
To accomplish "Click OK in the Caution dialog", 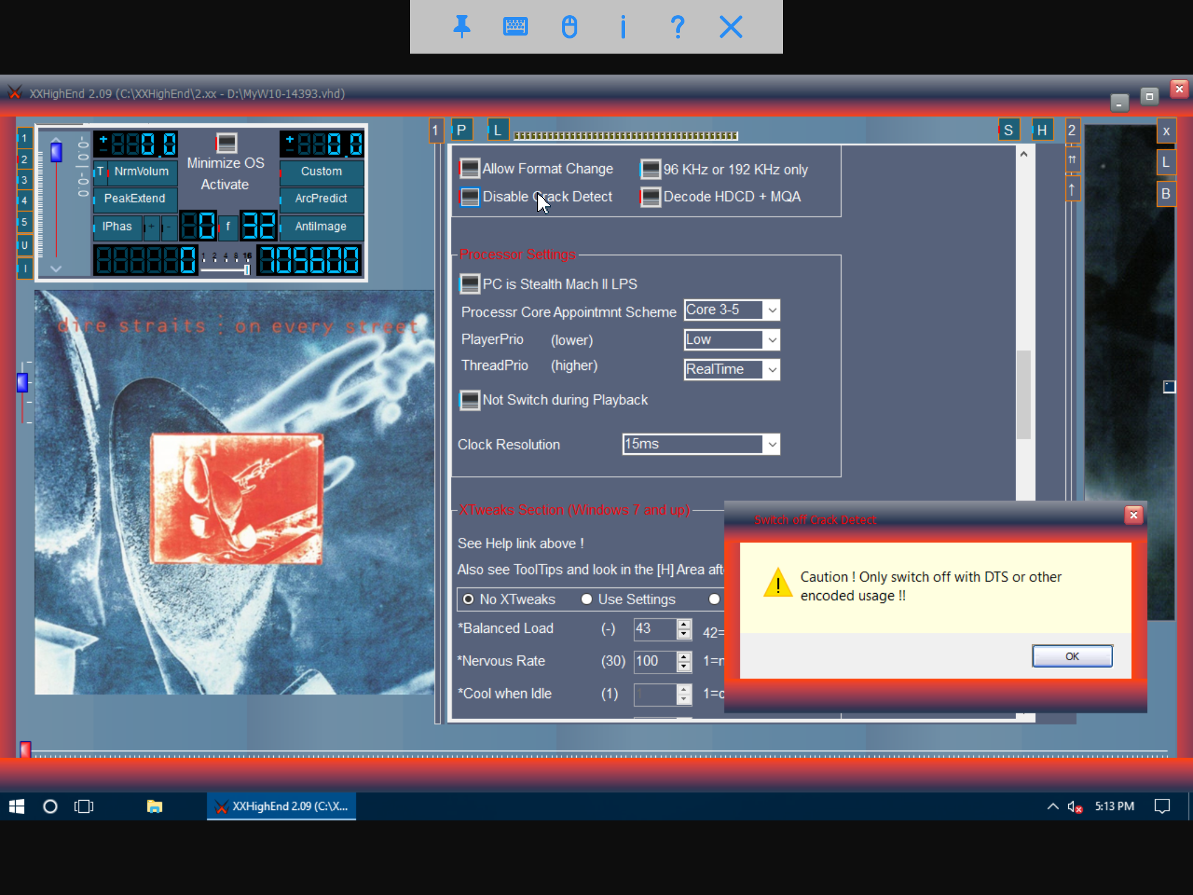I will pyautogui.click(x=1072, y=656).
